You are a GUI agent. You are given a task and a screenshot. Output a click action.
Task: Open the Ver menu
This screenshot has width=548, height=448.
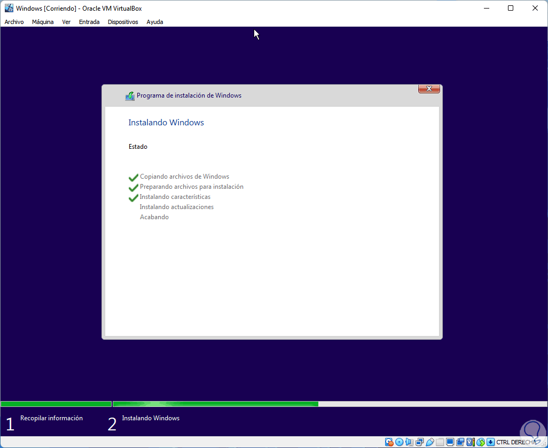(x=66, y=22)
